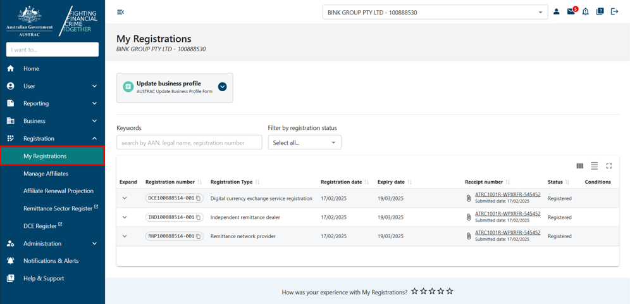Copy registration number DCE100888514-001
The width and height of the screenshot is (630, 304).
(x=199, y=198)
